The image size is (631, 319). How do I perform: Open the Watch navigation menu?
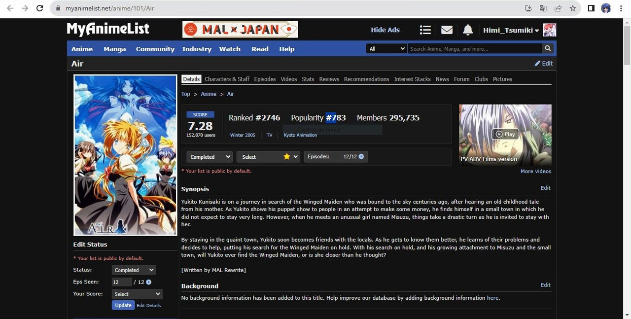coord(230,49)
